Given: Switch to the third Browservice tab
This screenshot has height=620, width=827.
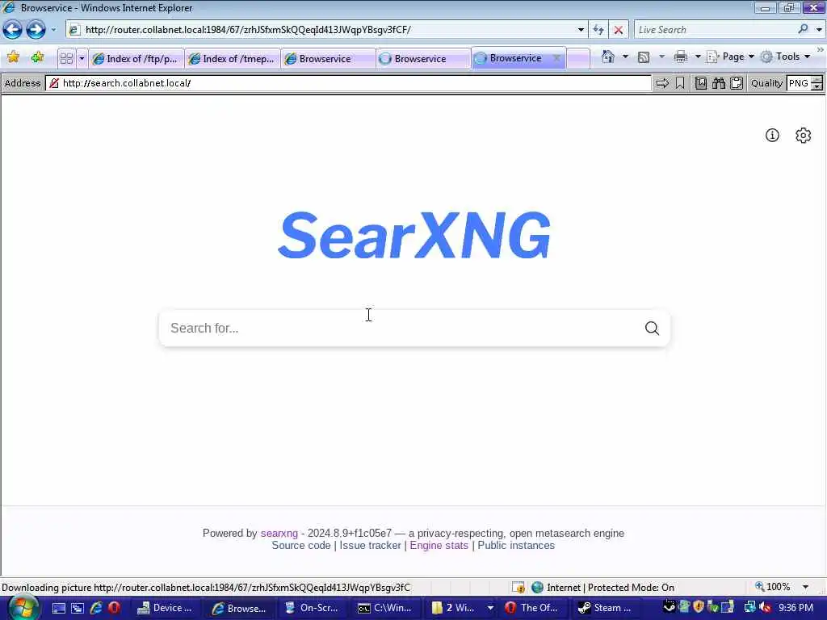Looking at the screenshot, I should click(328, 58).
